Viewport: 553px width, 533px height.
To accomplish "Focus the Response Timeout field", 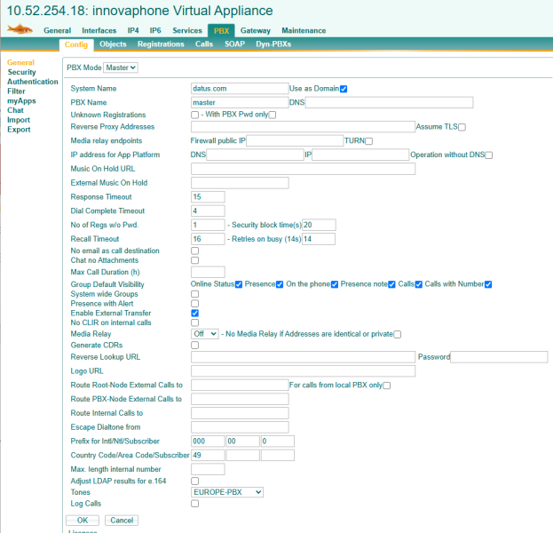I will (208, 197).
